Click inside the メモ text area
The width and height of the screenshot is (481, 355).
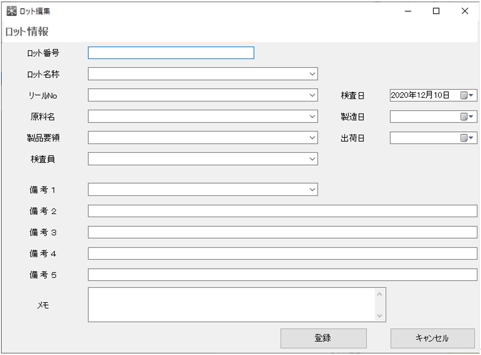click(x=231, y=305)
